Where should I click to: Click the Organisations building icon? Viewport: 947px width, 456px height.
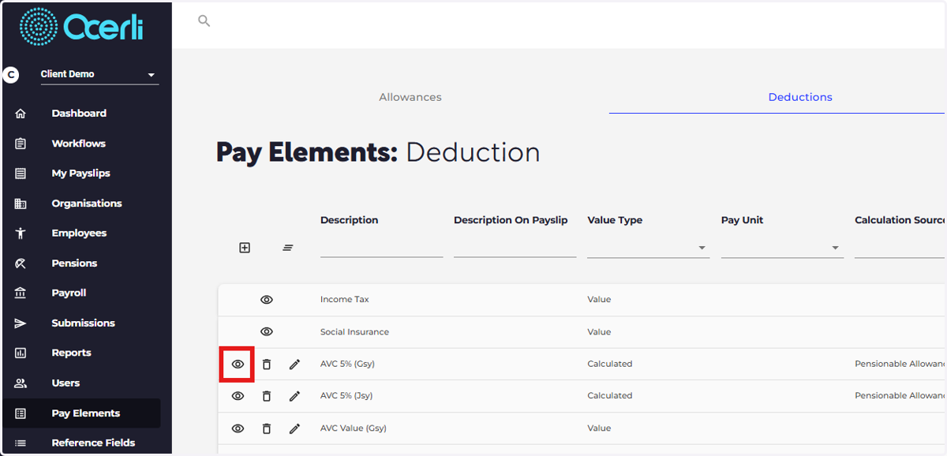tap(21, 204)
